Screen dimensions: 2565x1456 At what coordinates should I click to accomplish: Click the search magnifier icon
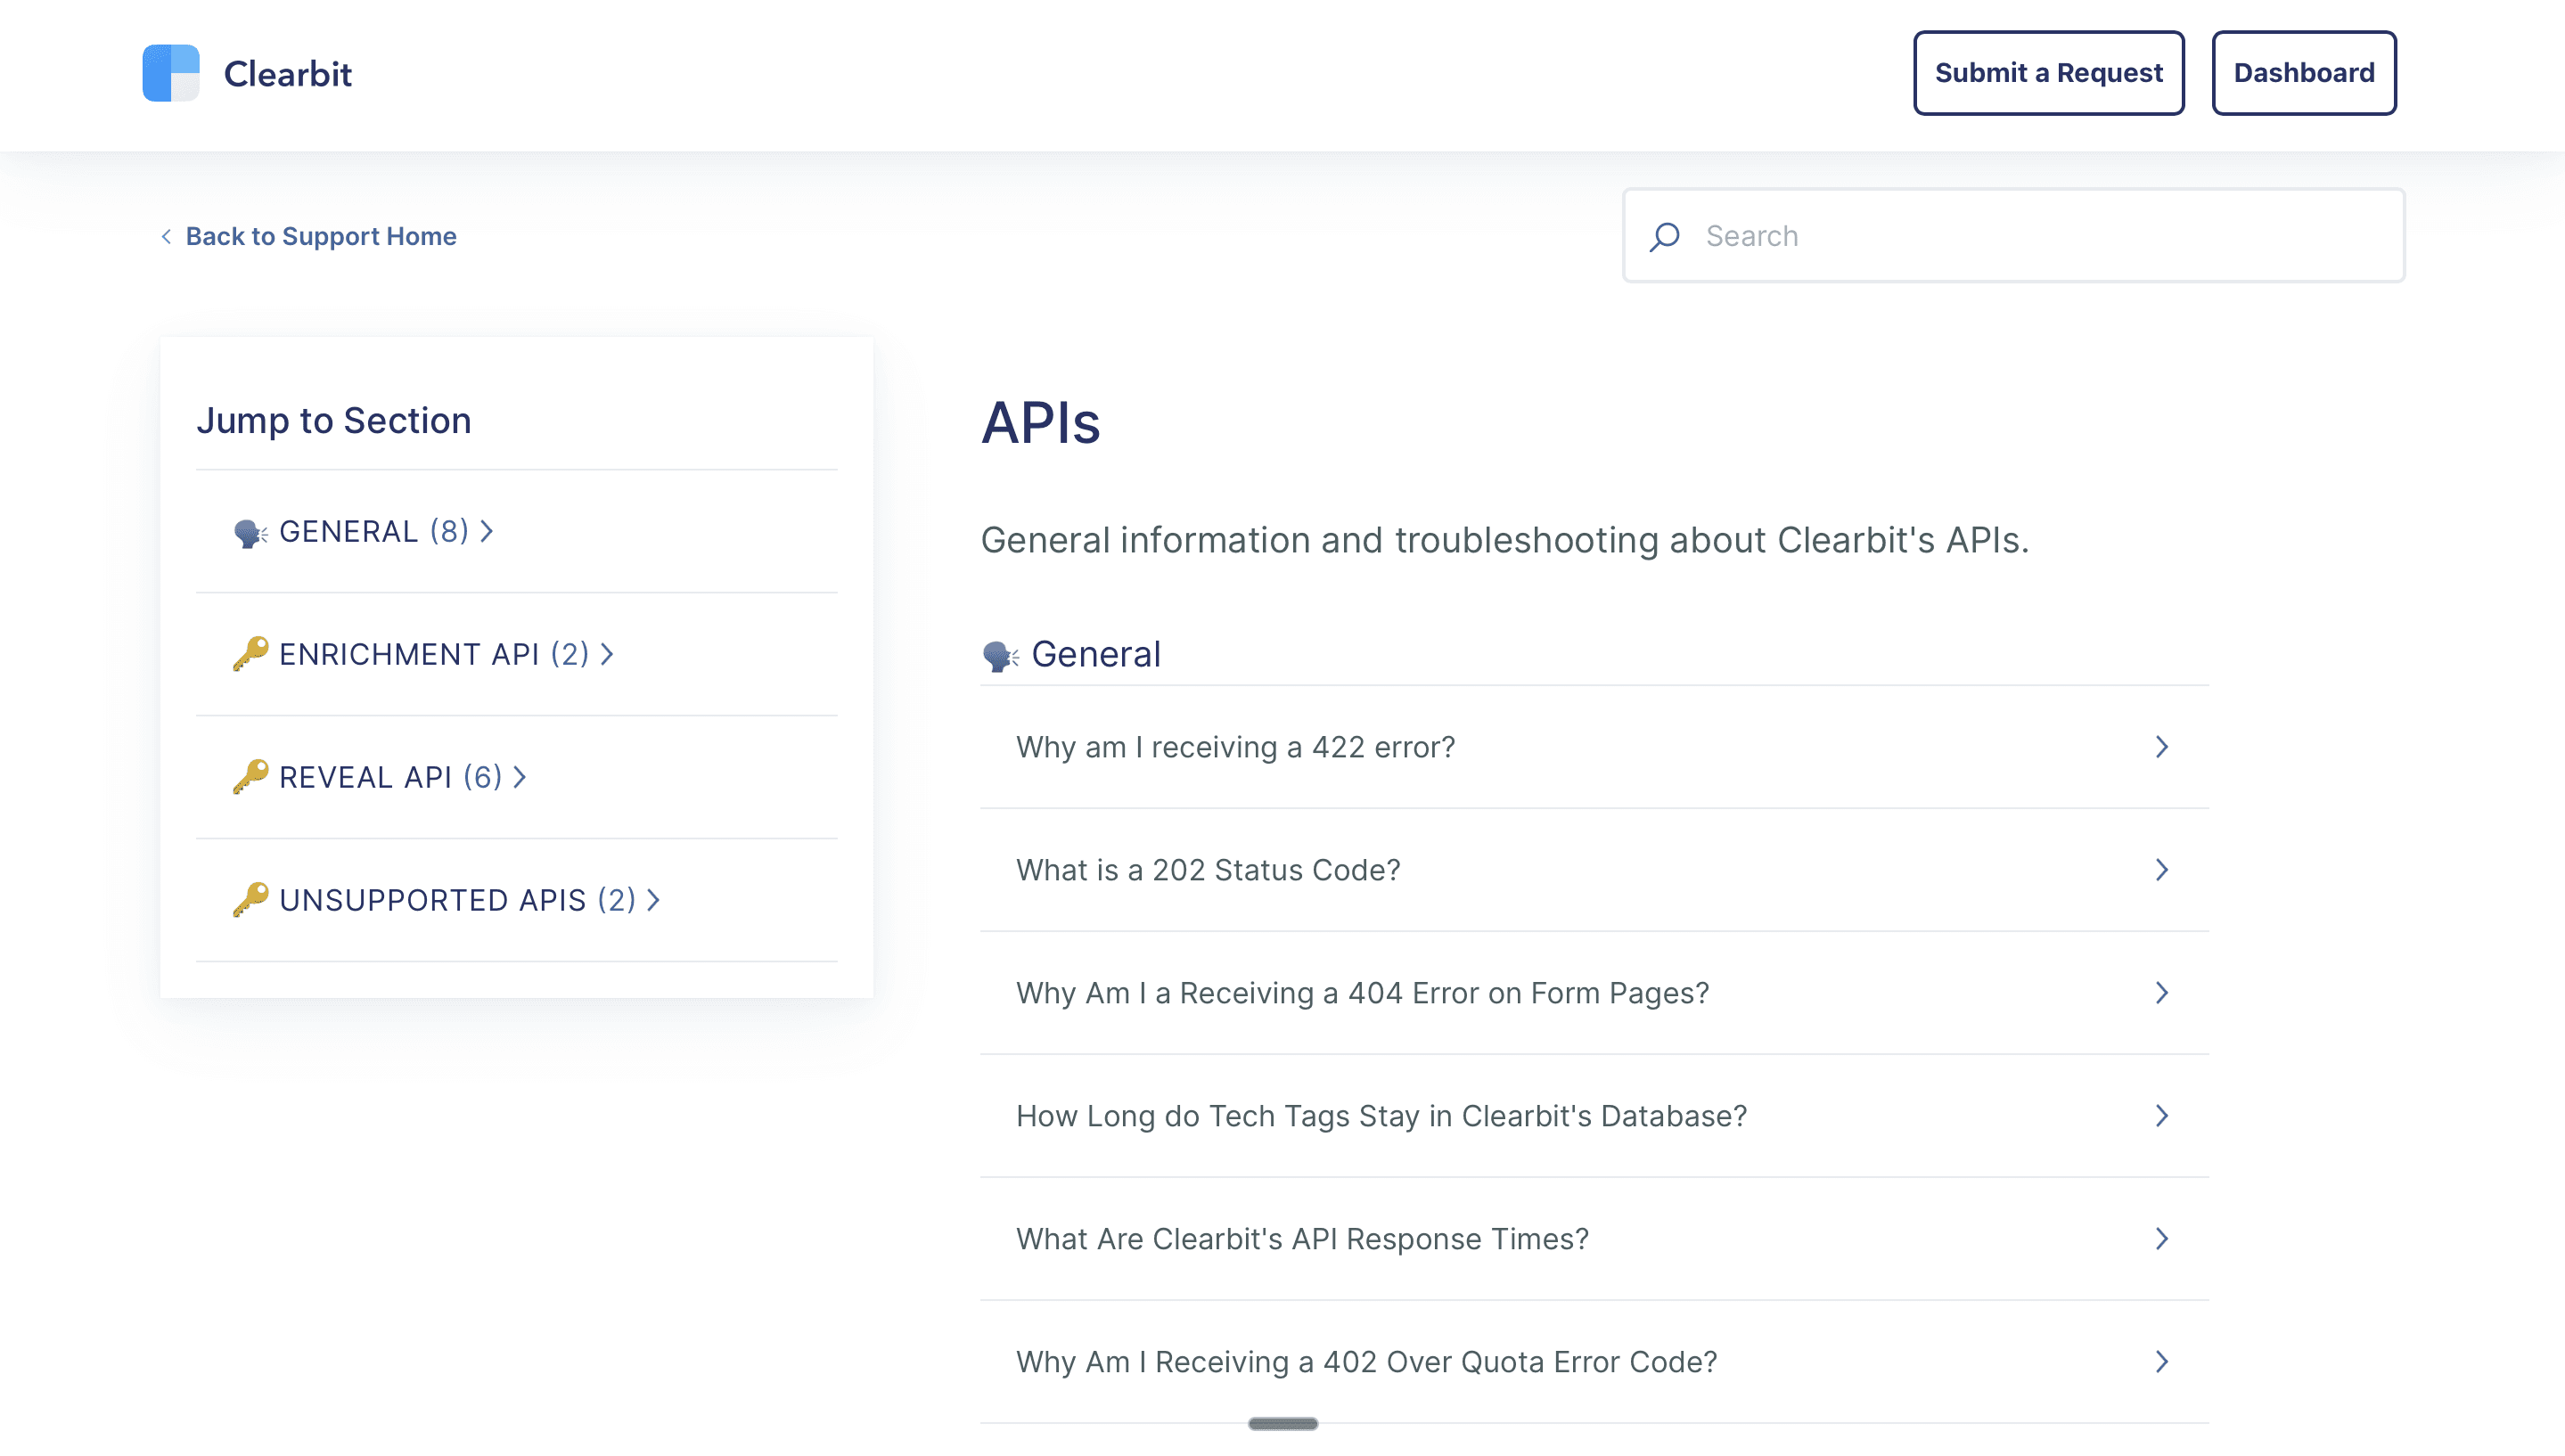1665,237
